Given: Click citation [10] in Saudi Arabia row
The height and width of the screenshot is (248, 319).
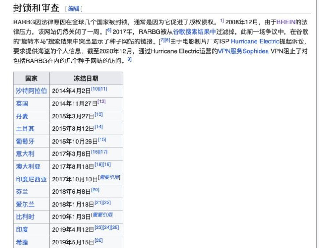Looking at the screenshot, I should point(95,89).
